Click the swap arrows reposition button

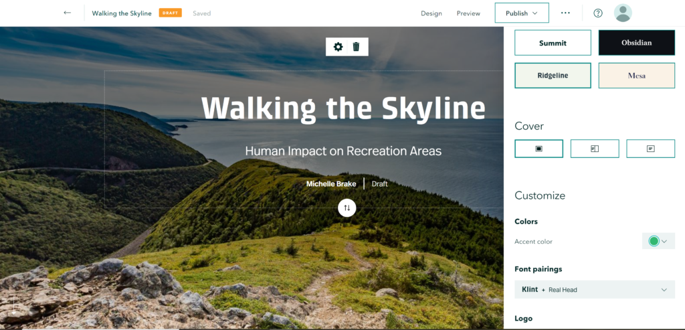click(x=347, y=208)
